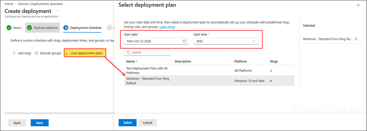This screenshot has height=131, width=367.
Task: Click the Rings column header
Action: tap(274, 62)
